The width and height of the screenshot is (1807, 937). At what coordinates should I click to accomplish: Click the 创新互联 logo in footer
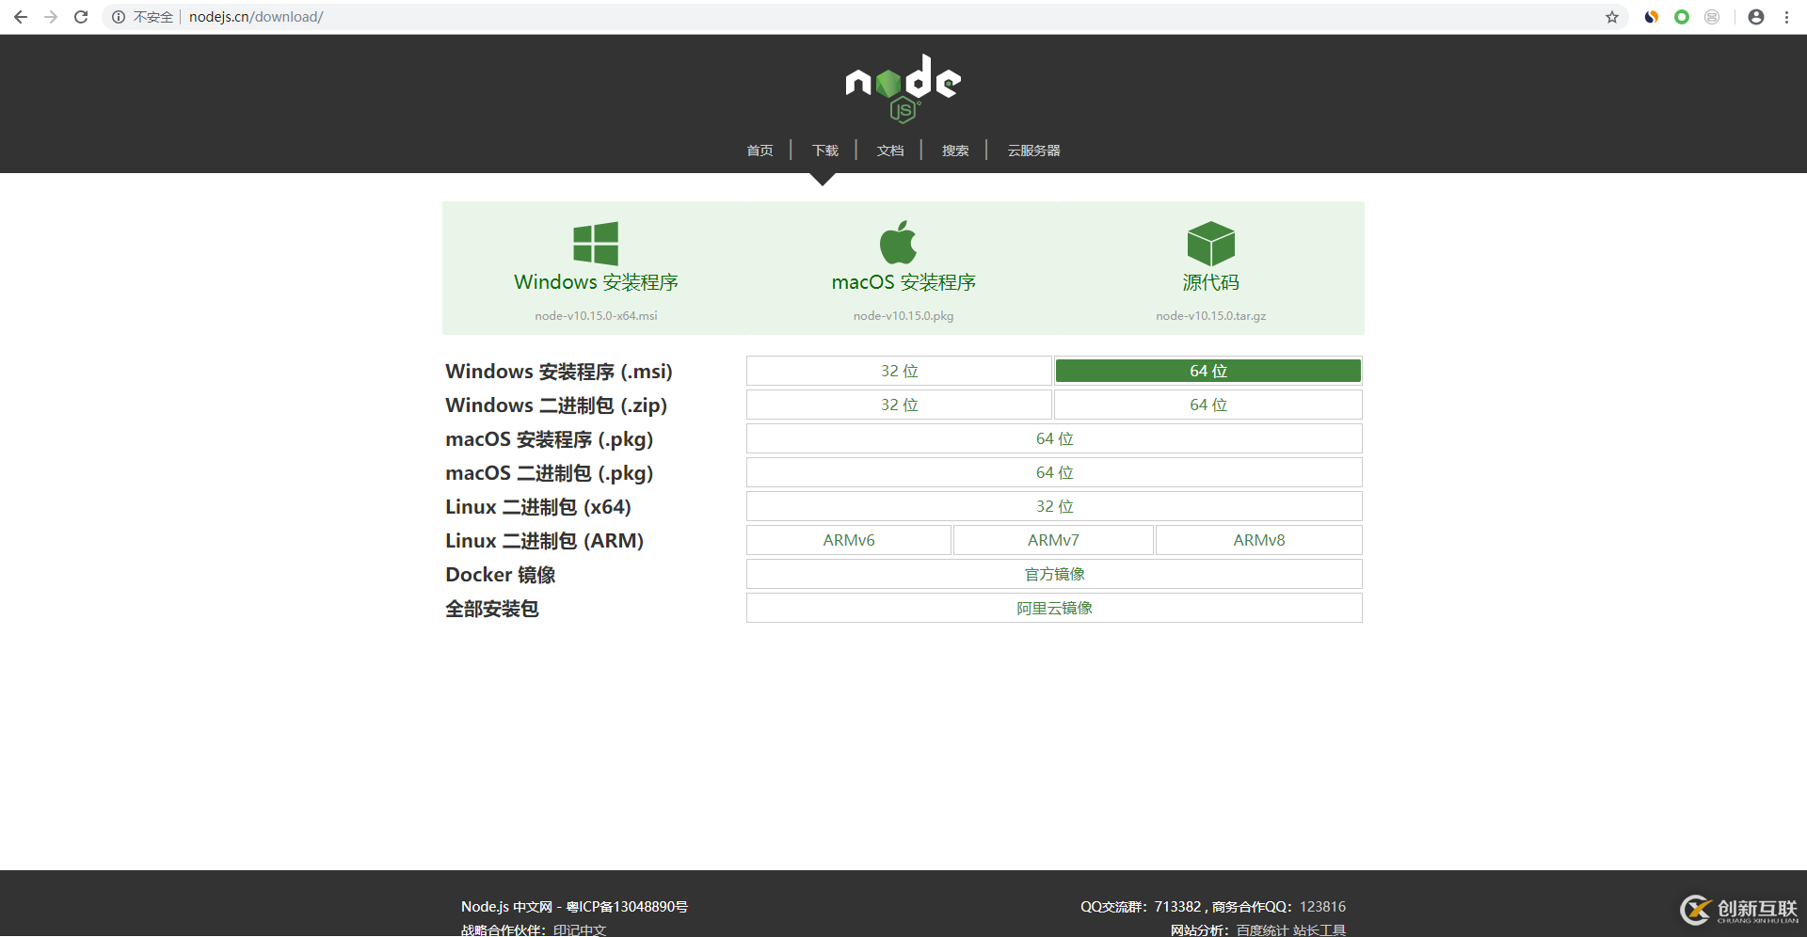[x=1739, y=910]
